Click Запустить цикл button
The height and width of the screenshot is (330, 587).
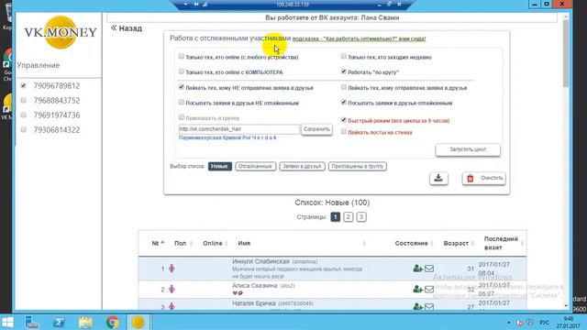click(x=468, y=149)
